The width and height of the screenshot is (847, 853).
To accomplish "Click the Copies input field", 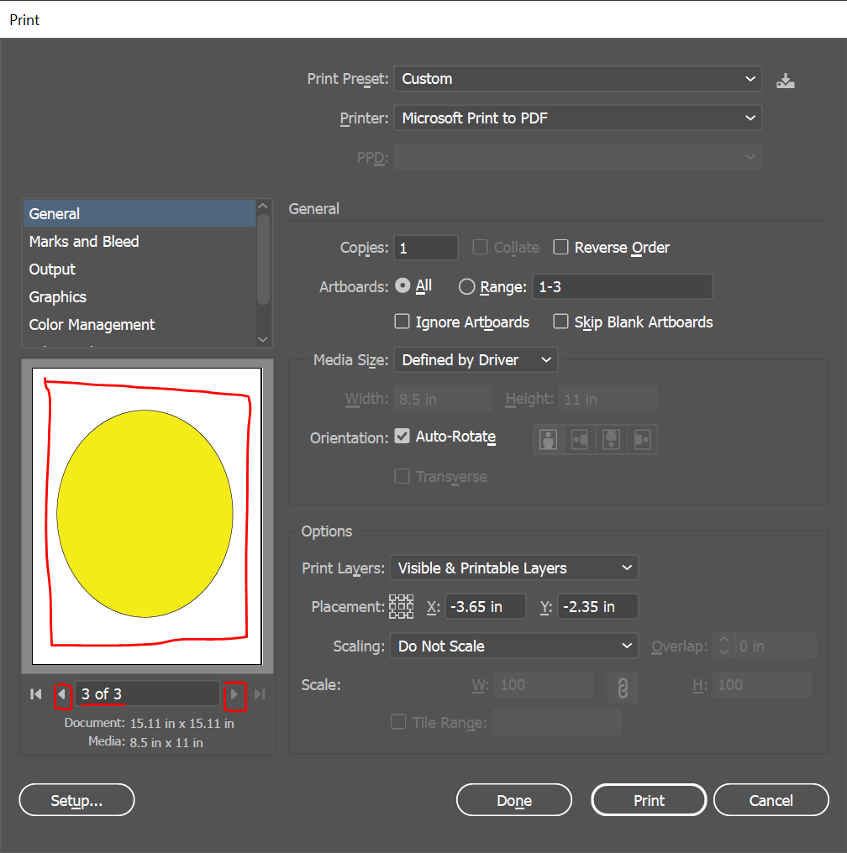I will (427, 249).
